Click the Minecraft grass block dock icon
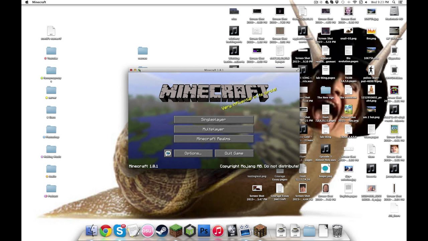This screenshot has width=428, height=241. [176, 231]
